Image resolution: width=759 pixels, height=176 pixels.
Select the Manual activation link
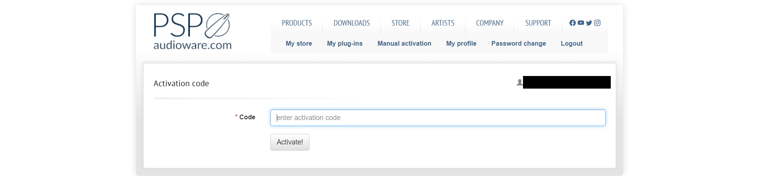click(x=404, y=43)
